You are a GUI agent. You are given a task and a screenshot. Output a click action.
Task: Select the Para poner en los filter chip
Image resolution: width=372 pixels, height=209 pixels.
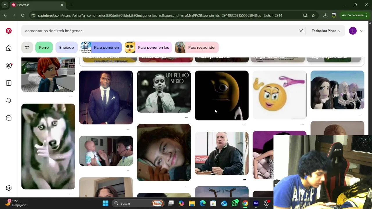pos(148,47)
